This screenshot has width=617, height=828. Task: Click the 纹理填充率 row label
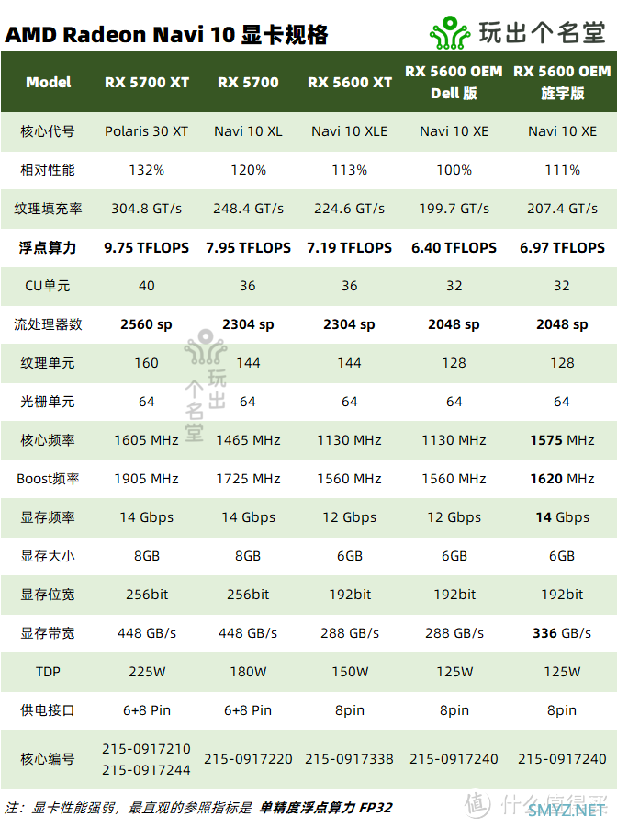[48, 209]
